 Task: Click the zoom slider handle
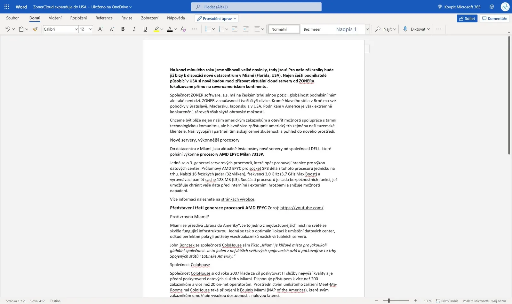click(x=389, y=301)
